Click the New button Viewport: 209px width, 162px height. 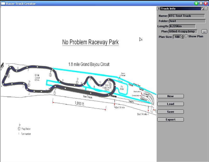coord(170,96)
